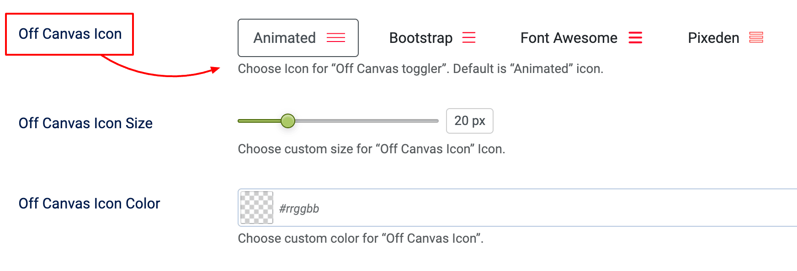Pick the Font Awesome bars icon
This screenshot has height=271, width=797.
pyautogui.click(x=580, y=38)
